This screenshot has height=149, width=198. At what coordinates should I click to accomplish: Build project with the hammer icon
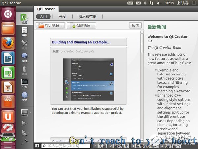tap(25, 142)
